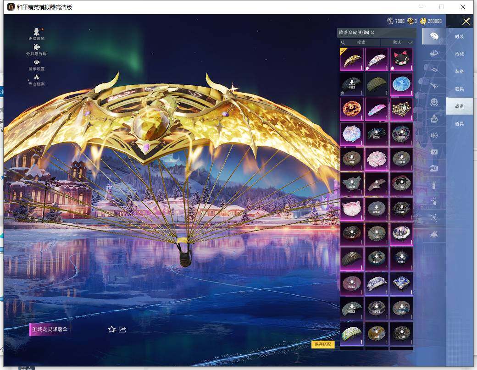Screen dimensions: 477x370
Task: Select the airplane skin category icon
Action: pyautogui.click(x=434, y=86)
